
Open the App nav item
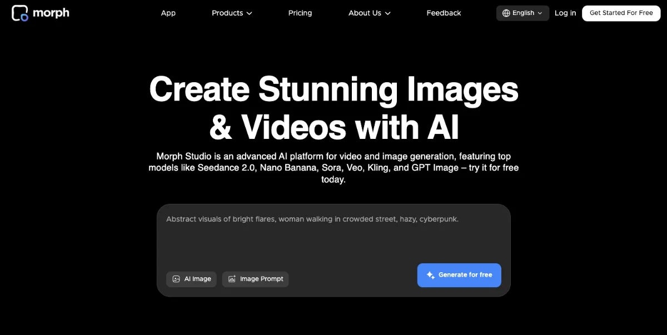(168, 13)
